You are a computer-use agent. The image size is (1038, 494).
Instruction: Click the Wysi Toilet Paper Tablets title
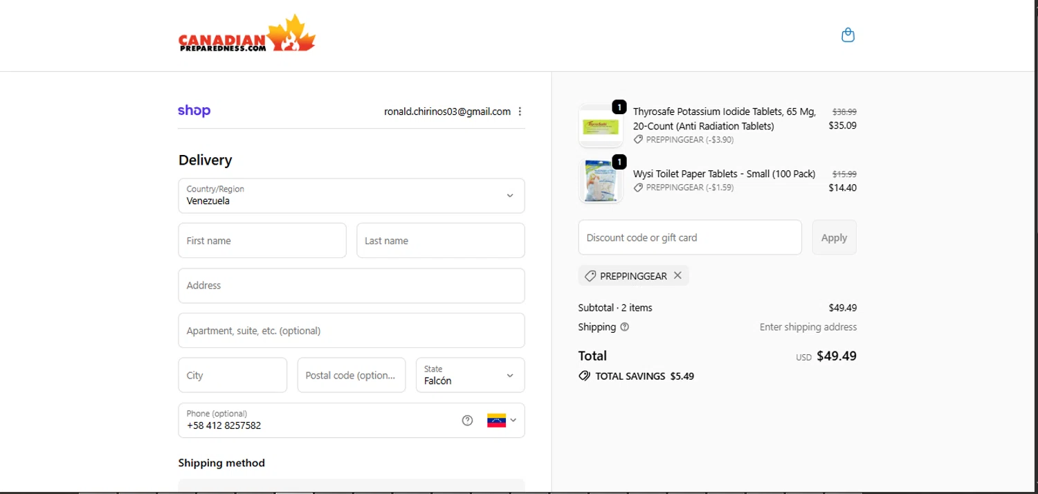[x=724, y=174]
